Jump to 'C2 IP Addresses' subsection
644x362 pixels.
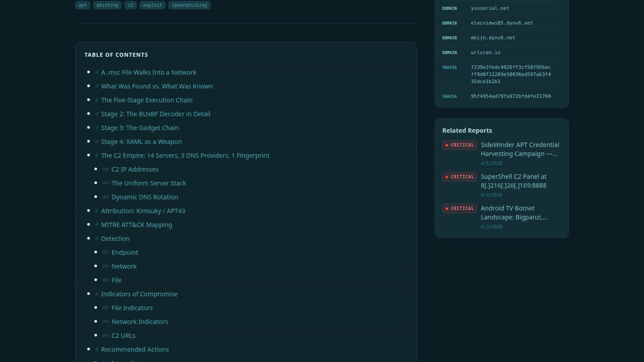(x=135, y=169)
